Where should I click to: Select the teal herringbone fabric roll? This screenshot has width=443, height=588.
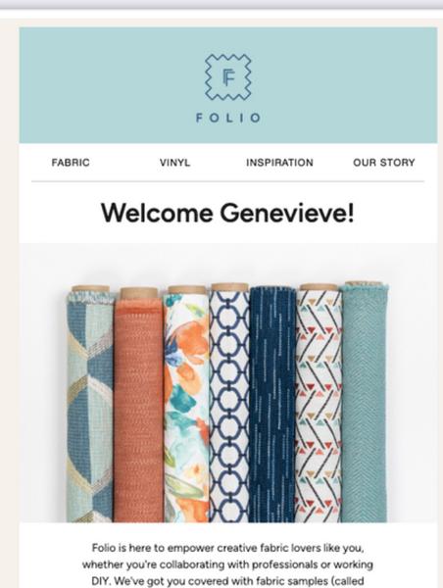365,404
